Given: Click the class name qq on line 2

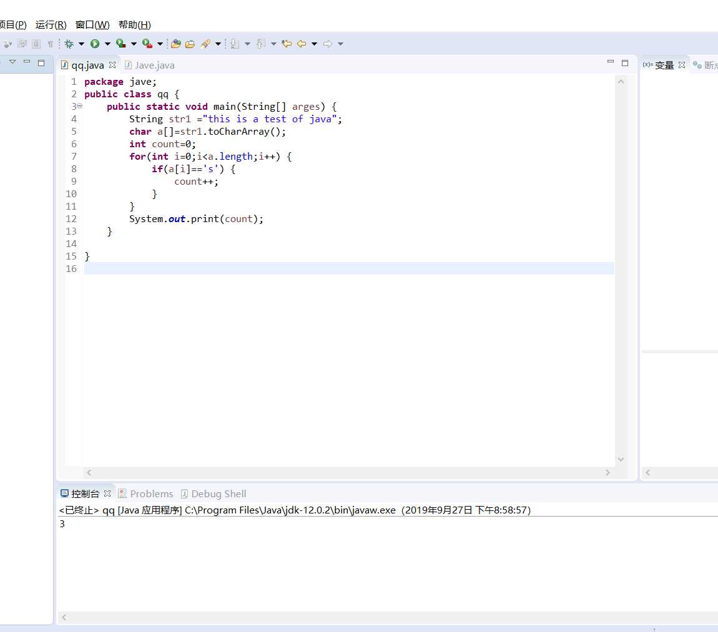Looking at the screenshot, I should 163,94.
